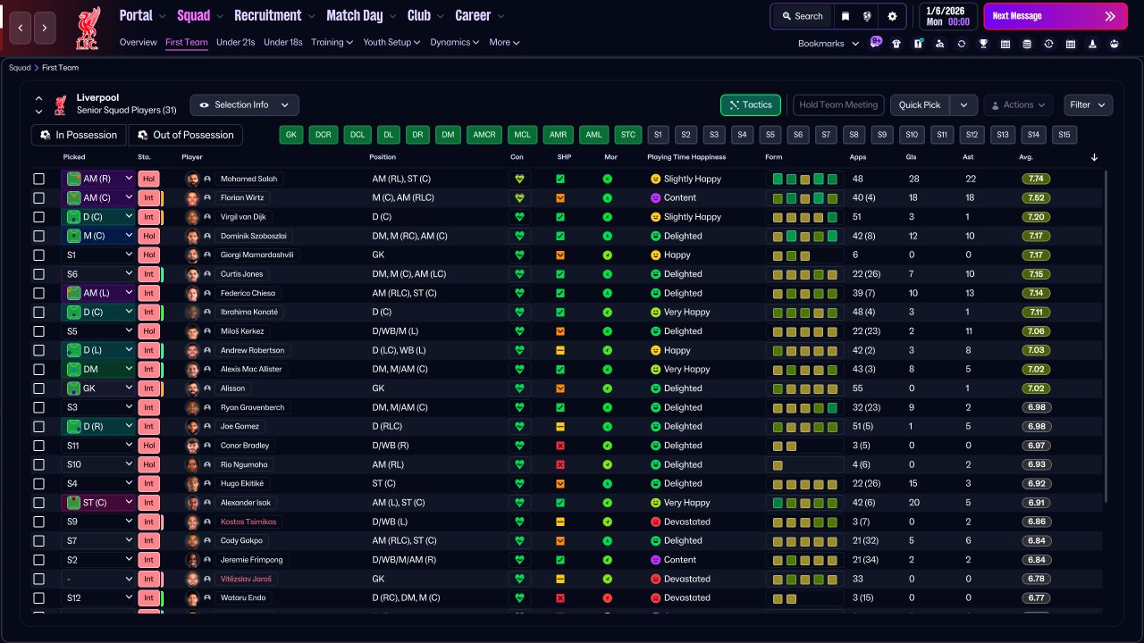Tick the checkbox for Florian Wirtz
1144x643 pixels.
[38, 198]
